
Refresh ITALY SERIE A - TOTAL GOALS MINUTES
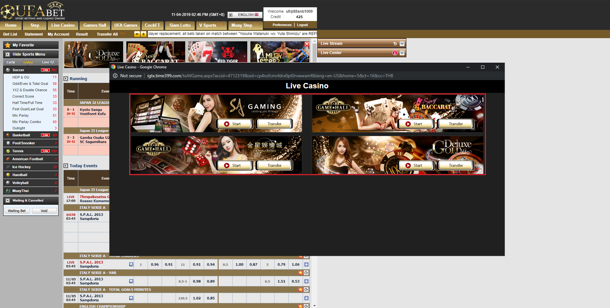click(306, 290)
